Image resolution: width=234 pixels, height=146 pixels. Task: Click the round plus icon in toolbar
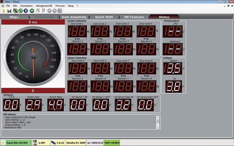click(49, 11)
